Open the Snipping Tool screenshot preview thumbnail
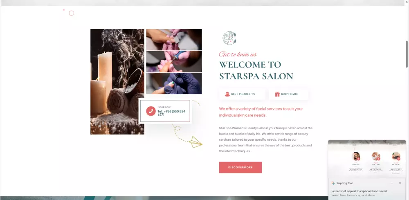The width and height of the screenshot is (409, 200). click(x=367, y=159)
